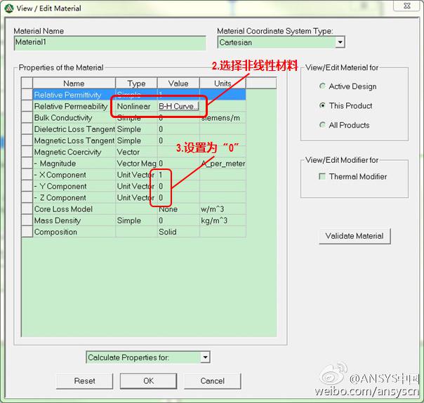
Task: Click the Magnitude A_per_meter units cell
Action: point(223,164)
